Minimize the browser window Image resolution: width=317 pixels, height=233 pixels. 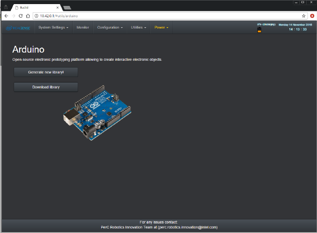[x=296, y=2]
